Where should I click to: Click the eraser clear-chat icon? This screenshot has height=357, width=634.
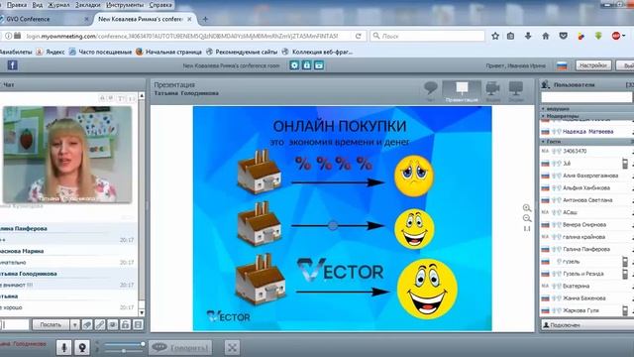(x=87, y=324)
